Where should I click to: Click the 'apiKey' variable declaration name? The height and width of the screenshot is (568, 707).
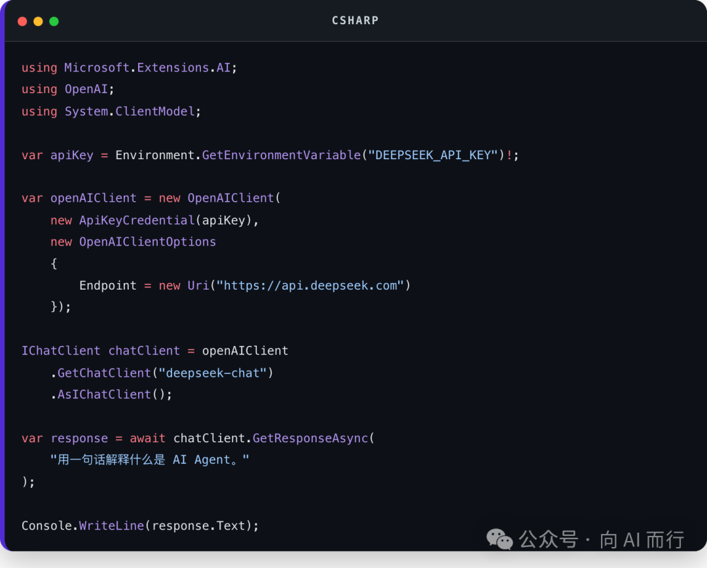point(72,155)
